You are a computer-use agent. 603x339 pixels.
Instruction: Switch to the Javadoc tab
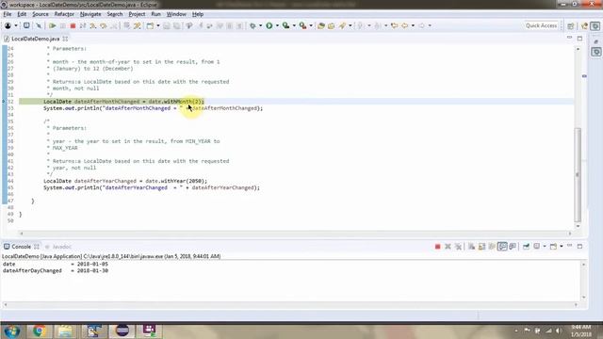[58, 247]
